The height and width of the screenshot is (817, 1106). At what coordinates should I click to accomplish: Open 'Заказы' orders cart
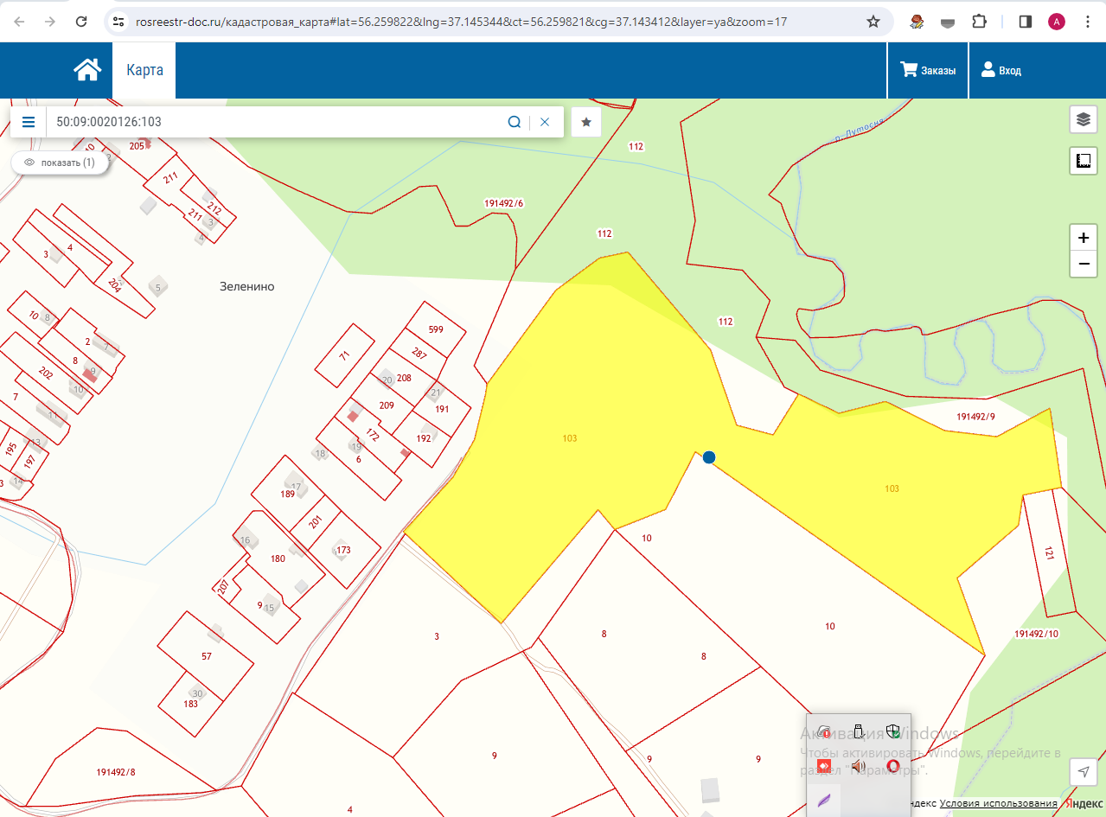click(928, 70)
